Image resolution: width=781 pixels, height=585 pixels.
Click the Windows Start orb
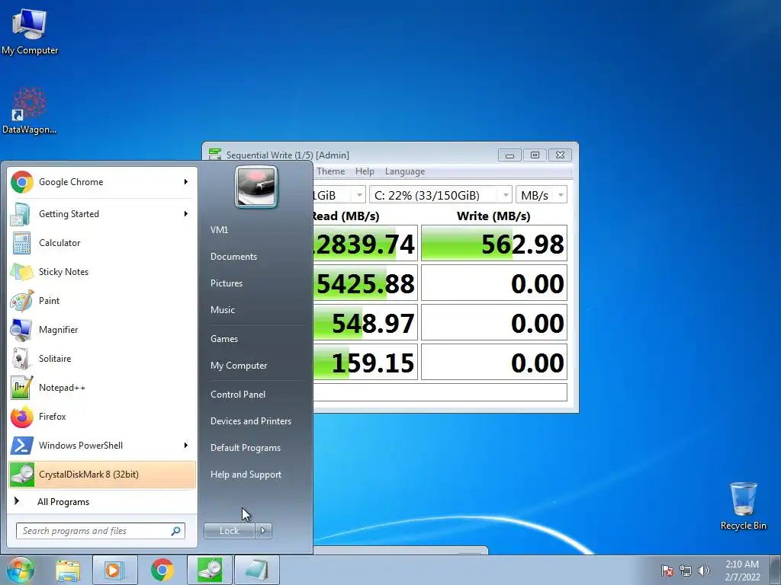[x=20, y=570]
